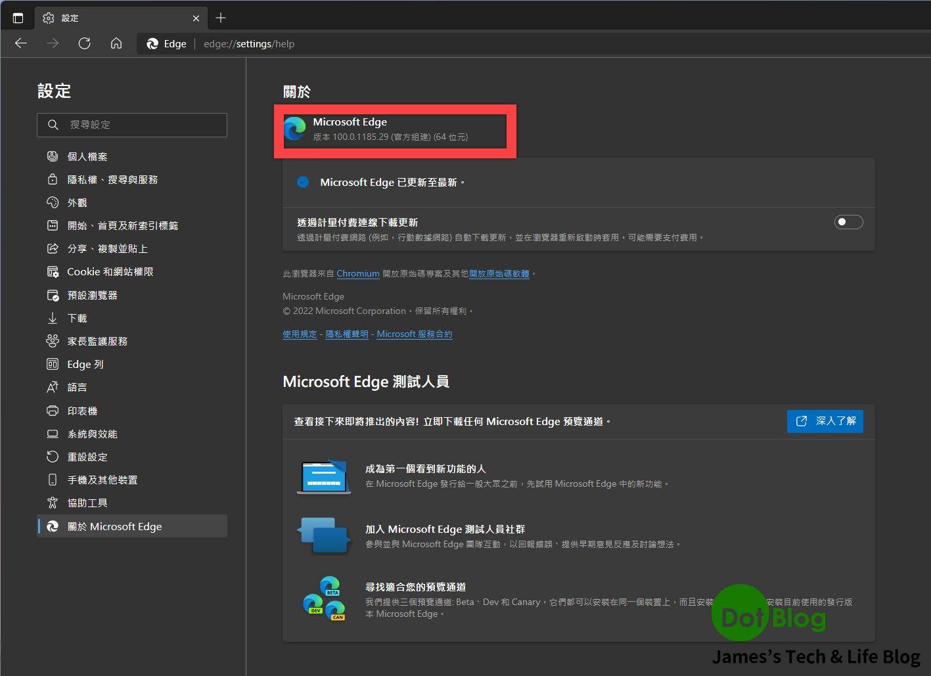Click the 深入了解 button
Viewport: 931px width, 676px height.
tap(825, 421)
